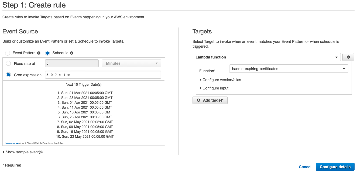Click the plus icon on Add target
The height and width of the screenshot is (173, 357).
point(198,100)
